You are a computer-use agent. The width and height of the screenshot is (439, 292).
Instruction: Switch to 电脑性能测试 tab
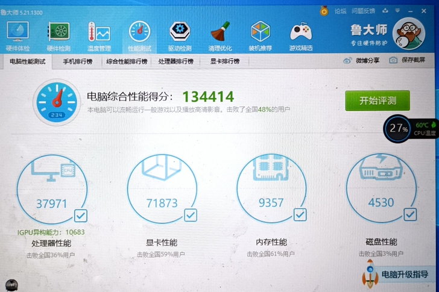(x=28, y=61)
